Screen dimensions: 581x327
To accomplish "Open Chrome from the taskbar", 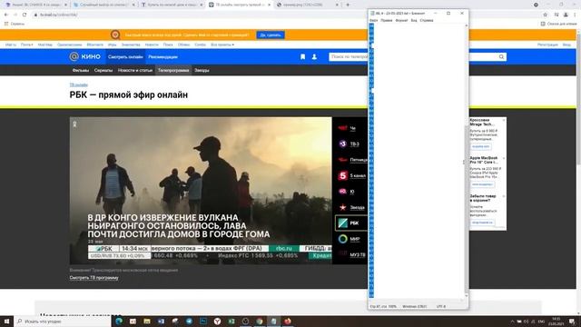I will pos(260,321).
